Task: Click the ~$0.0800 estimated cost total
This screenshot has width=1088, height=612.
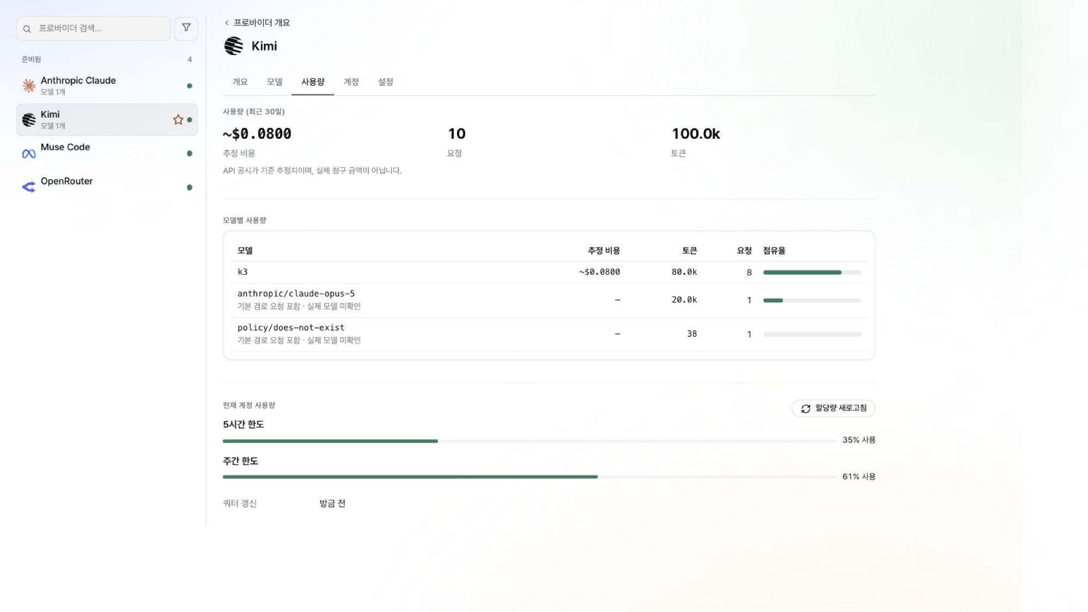Action: point(257,134)
